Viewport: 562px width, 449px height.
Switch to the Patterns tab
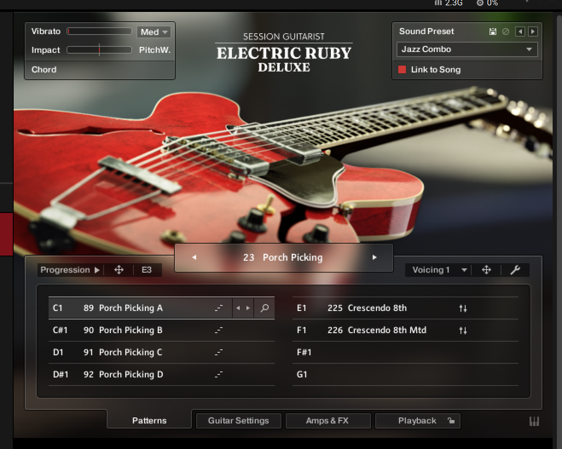click(149, 420)
